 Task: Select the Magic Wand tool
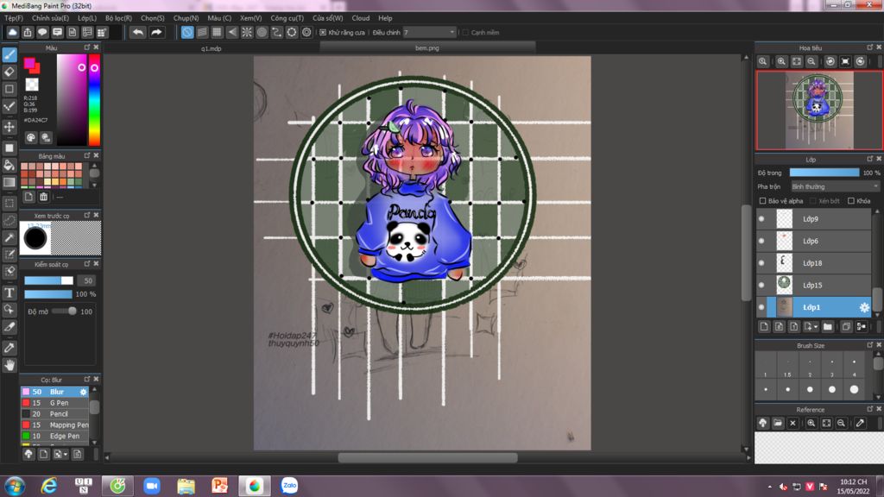(x=9, y=238)
